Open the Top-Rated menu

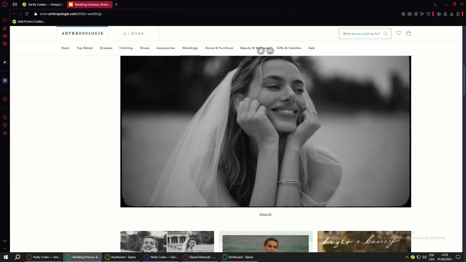[85, 48]
